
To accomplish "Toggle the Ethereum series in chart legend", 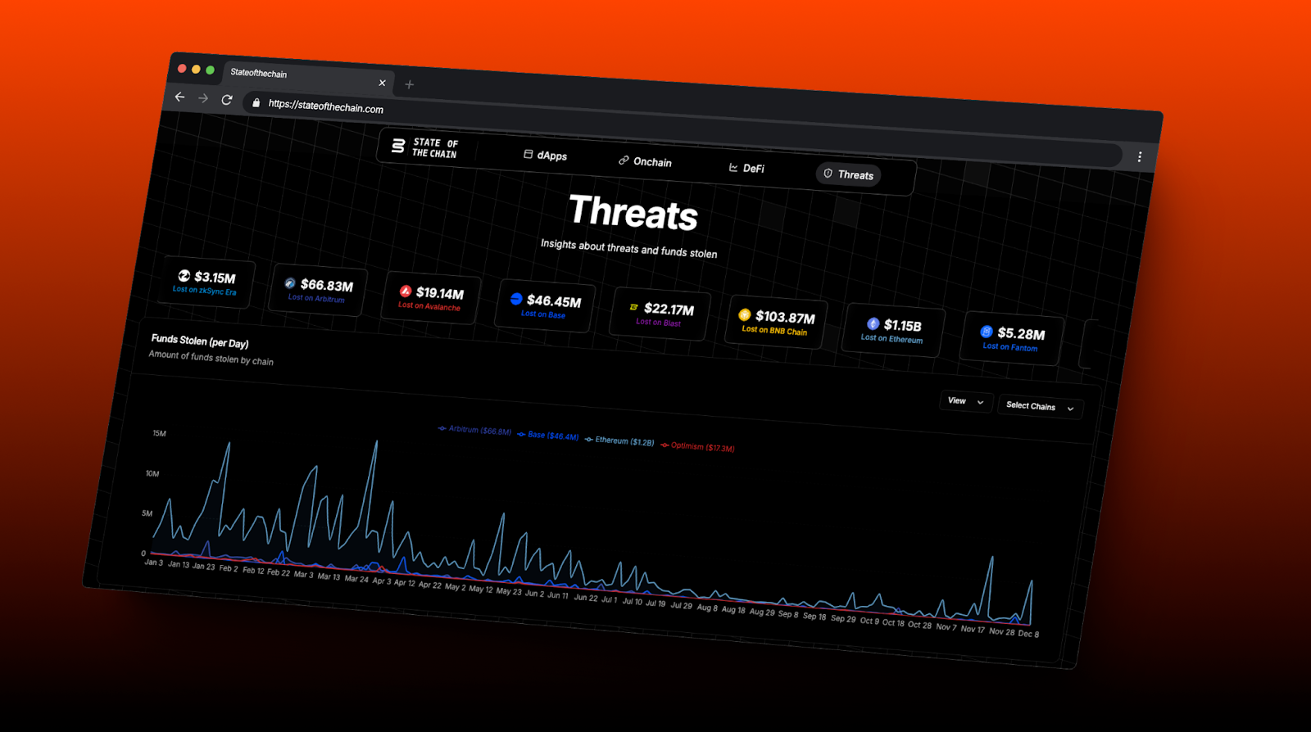I will (619, 441).
